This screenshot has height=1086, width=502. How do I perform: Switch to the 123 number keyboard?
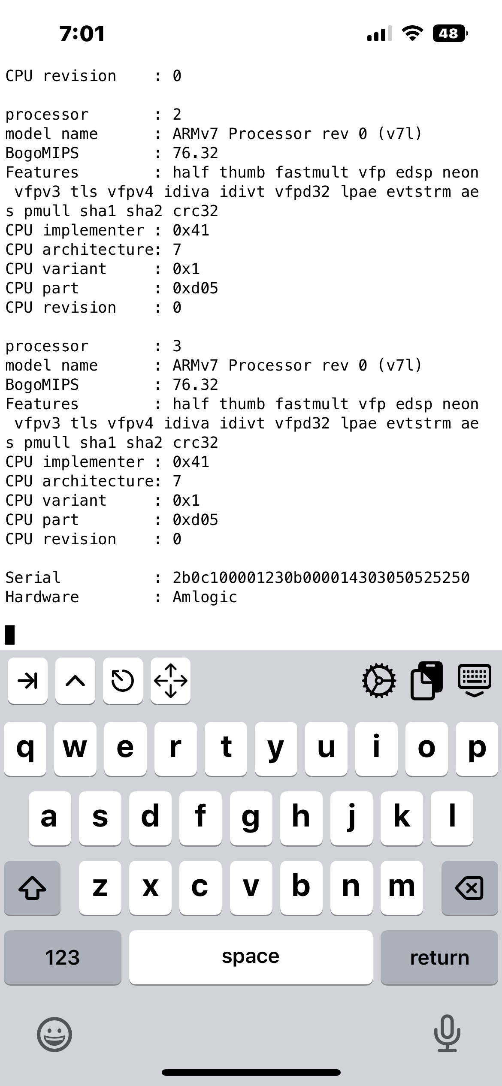pos(63,957)
